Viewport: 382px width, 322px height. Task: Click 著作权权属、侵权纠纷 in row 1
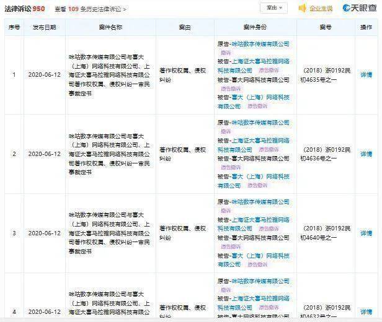click(x=183, y=75)
